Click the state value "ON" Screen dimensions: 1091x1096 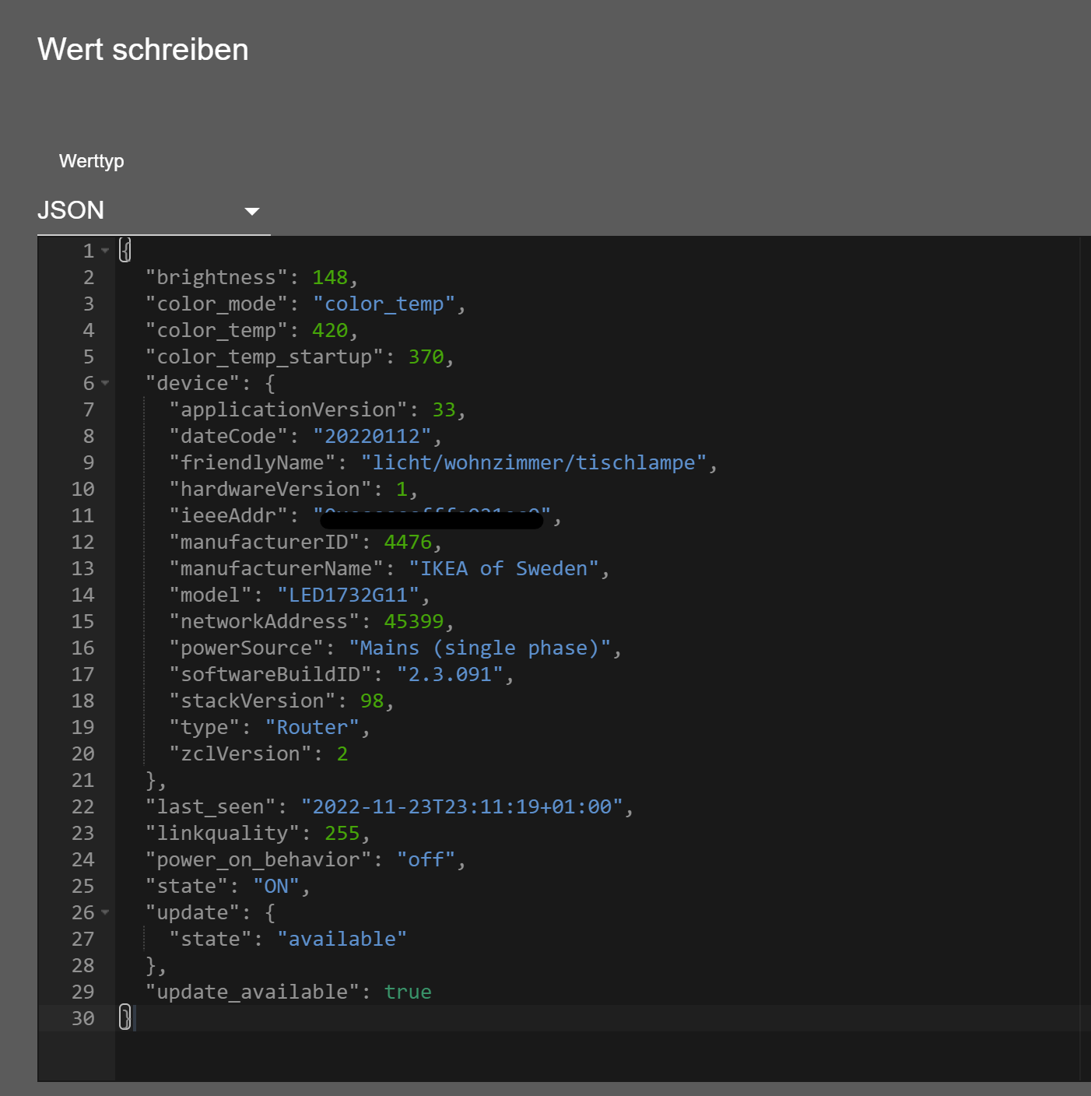(x=276, y=887)
